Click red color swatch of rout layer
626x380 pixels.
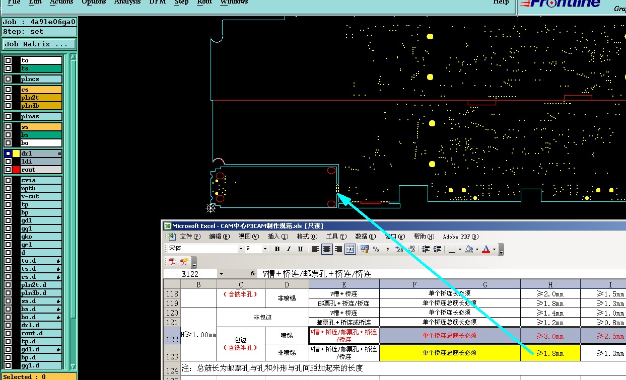click(16, 170)
